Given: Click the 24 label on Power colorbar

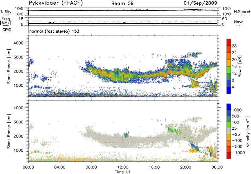Looking at the screenshot, I should [234, 53].
